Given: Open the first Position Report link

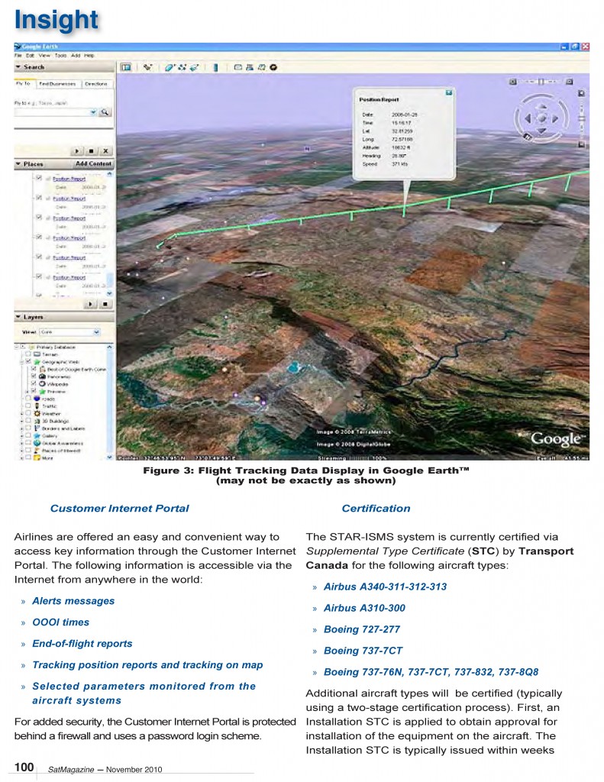Looking at the screenshot, I should (x=69, y=179).
